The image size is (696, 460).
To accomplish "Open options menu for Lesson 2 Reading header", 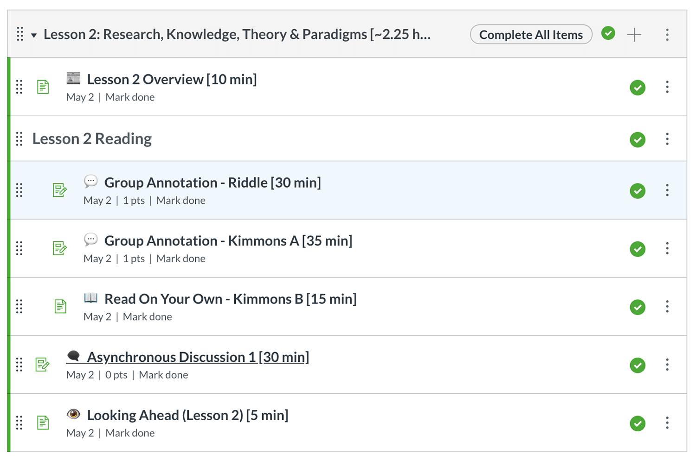I will [x=667, y=139].
